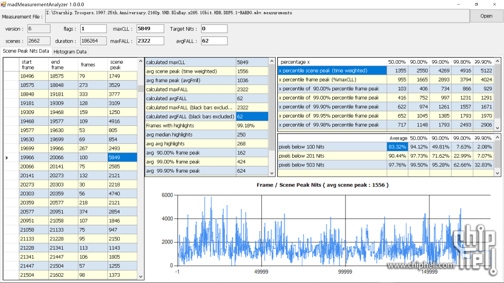The image size is (504, 283).
Task: Click the pixels below 100 Nits average cell
Action: [397, 147]
